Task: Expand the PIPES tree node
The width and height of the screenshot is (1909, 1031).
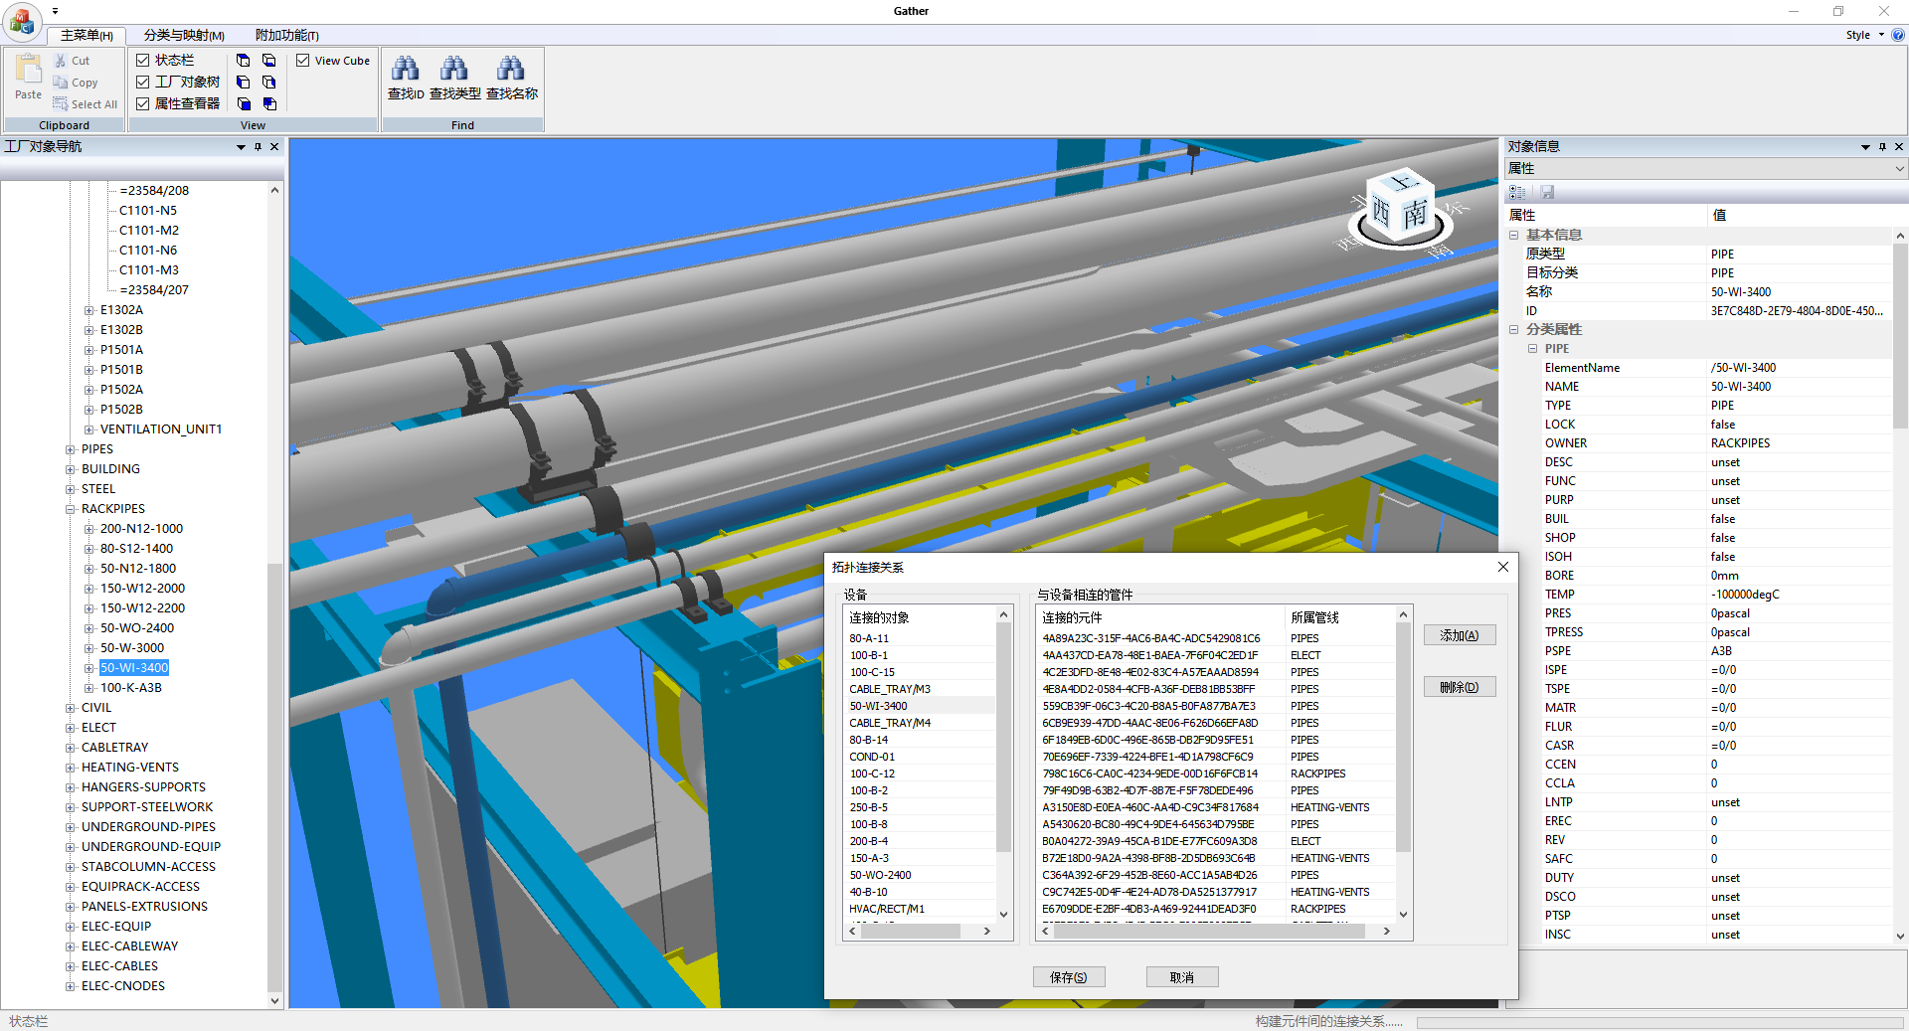Action: (x=71, y=449)
